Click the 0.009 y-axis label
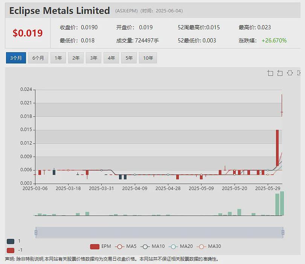Image resolution: width=305 pixels, height=264 pixels. [x=26, y=157]
